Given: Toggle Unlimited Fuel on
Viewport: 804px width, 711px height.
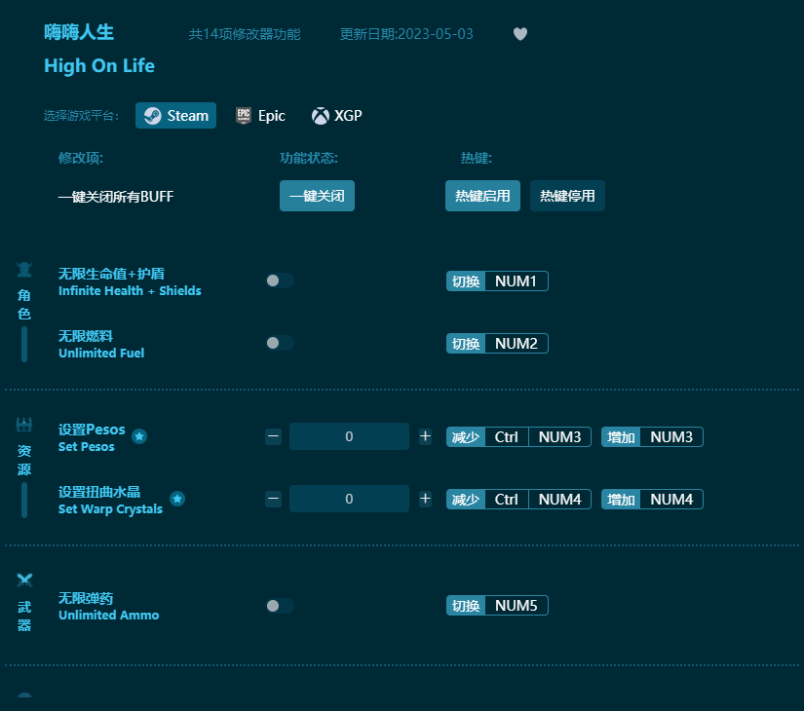Looking at the screenshot, I should point(279,343).
